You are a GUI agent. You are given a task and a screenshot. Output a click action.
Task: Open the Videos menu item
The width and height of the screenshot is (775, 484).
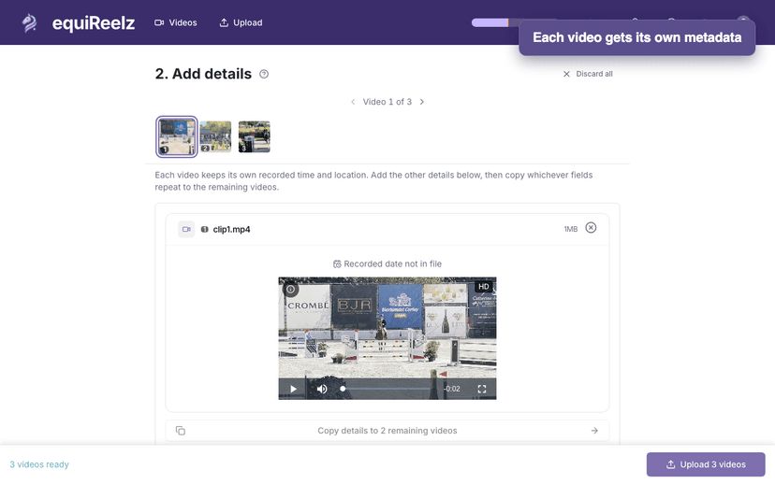[x=175, y=22]
